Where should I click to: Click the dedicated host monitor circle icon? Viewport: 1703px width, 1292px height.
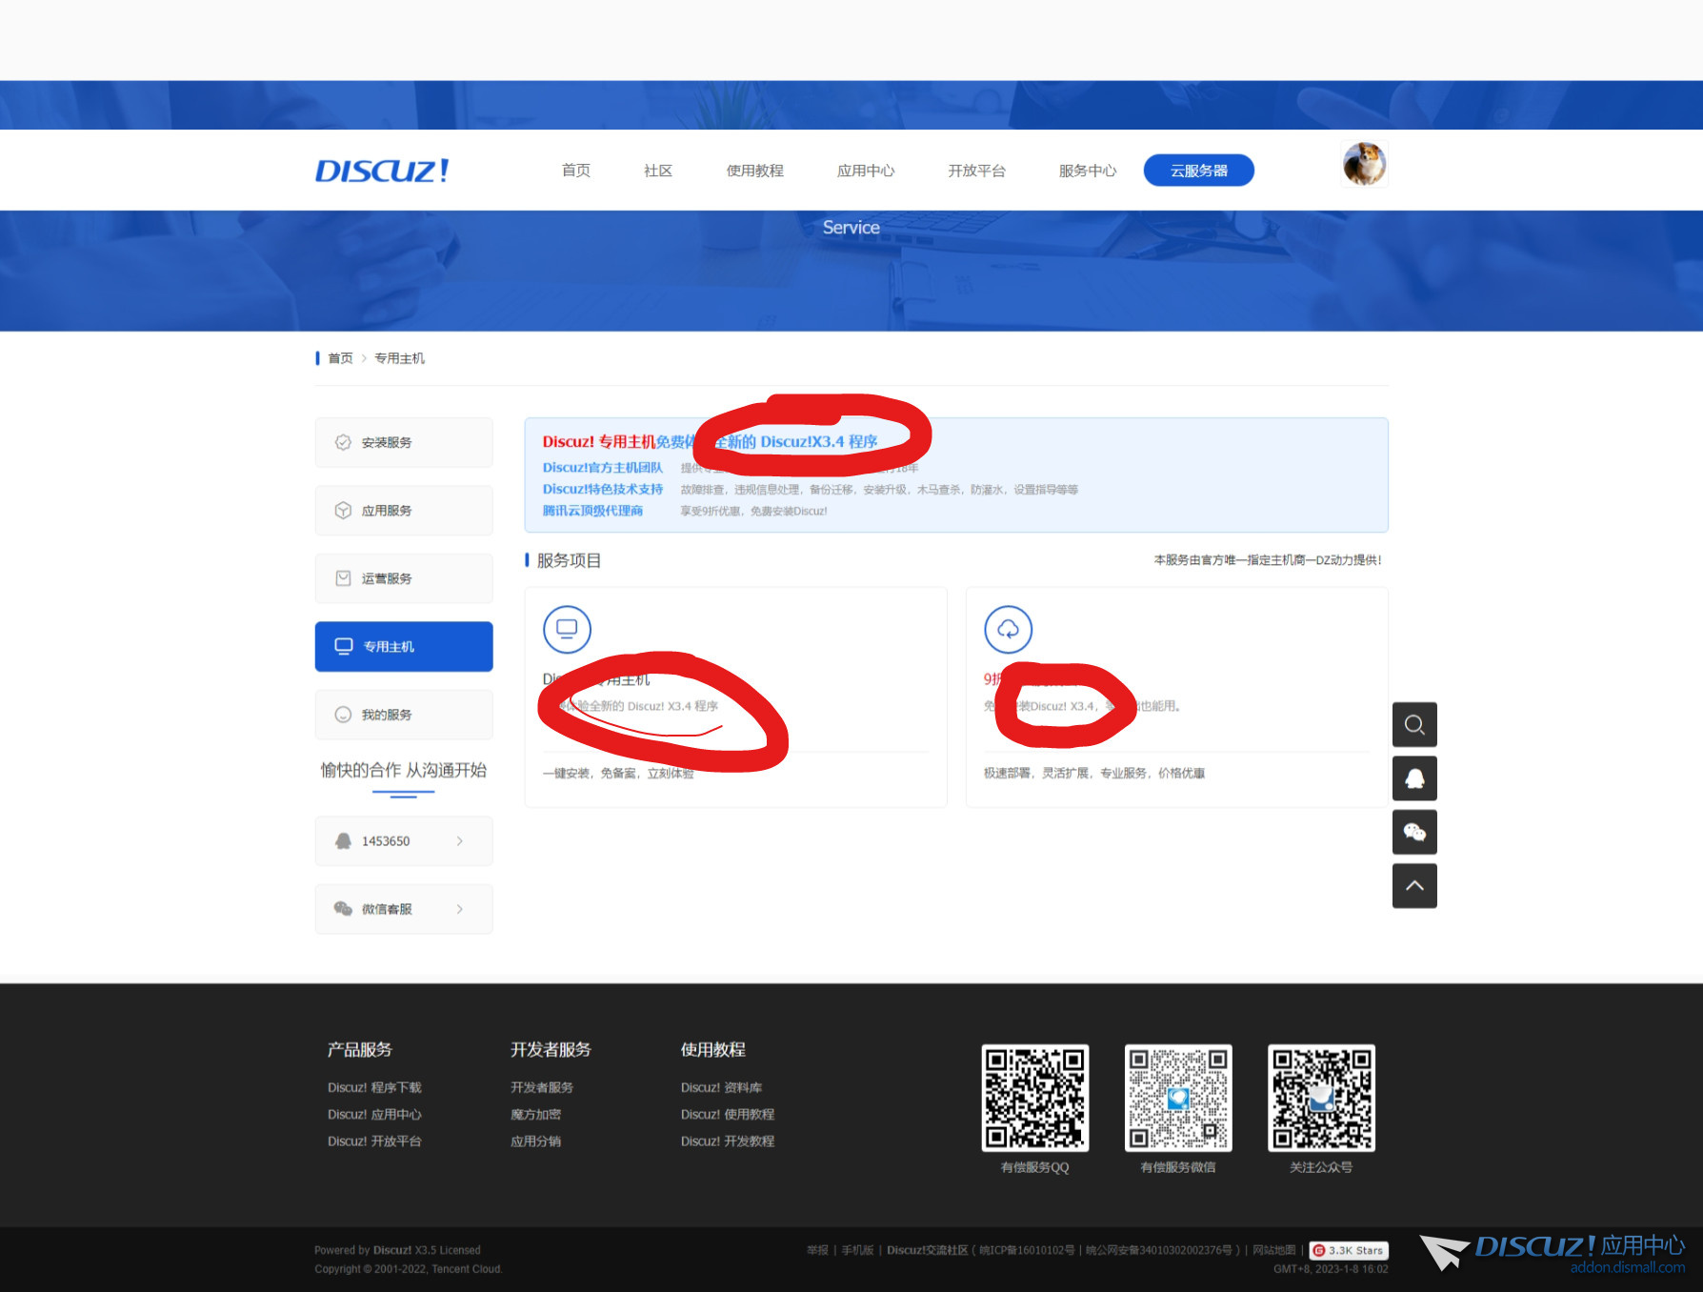click(567, 630)
